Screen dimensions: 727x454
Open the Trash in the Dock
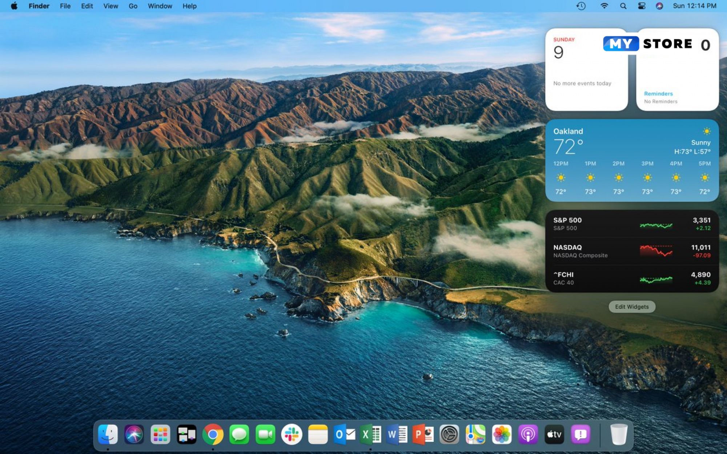pos(618,434)
